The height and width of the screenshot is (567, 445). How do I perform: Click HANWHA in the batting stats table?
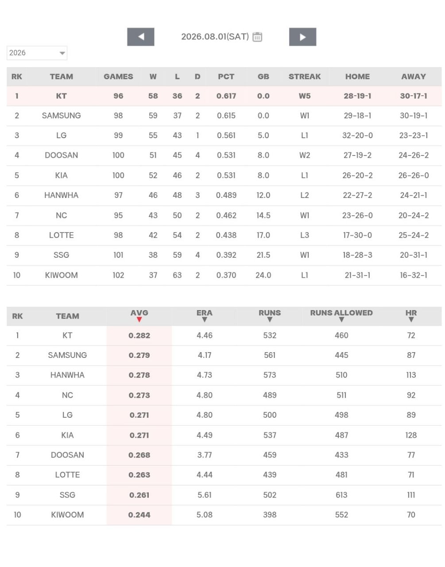[67, 375]
